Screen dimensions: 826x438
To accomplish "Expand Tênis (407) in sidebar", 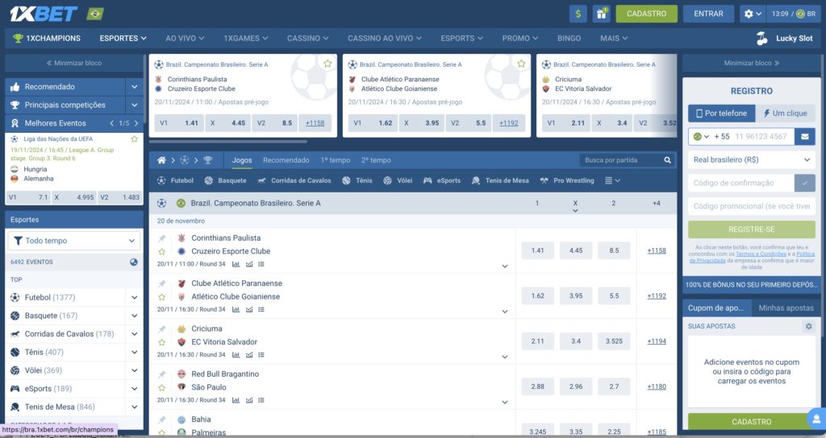I will pyautogui.click(x=135, y=353).
